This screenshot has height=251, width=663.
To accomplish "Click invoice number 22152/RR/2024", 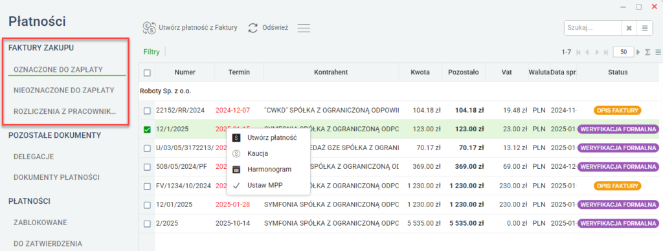I will tap(180, 111).
